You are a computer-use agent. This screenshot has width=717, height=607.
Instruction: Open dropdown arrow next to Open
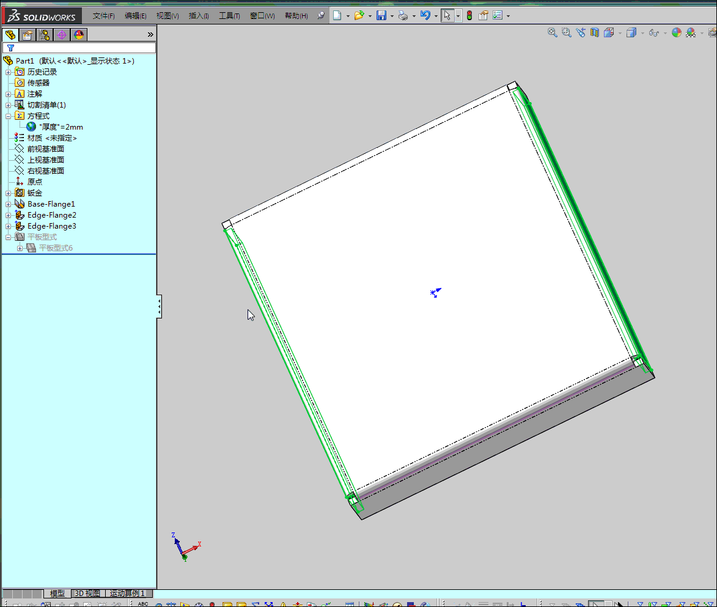(370, 16)
